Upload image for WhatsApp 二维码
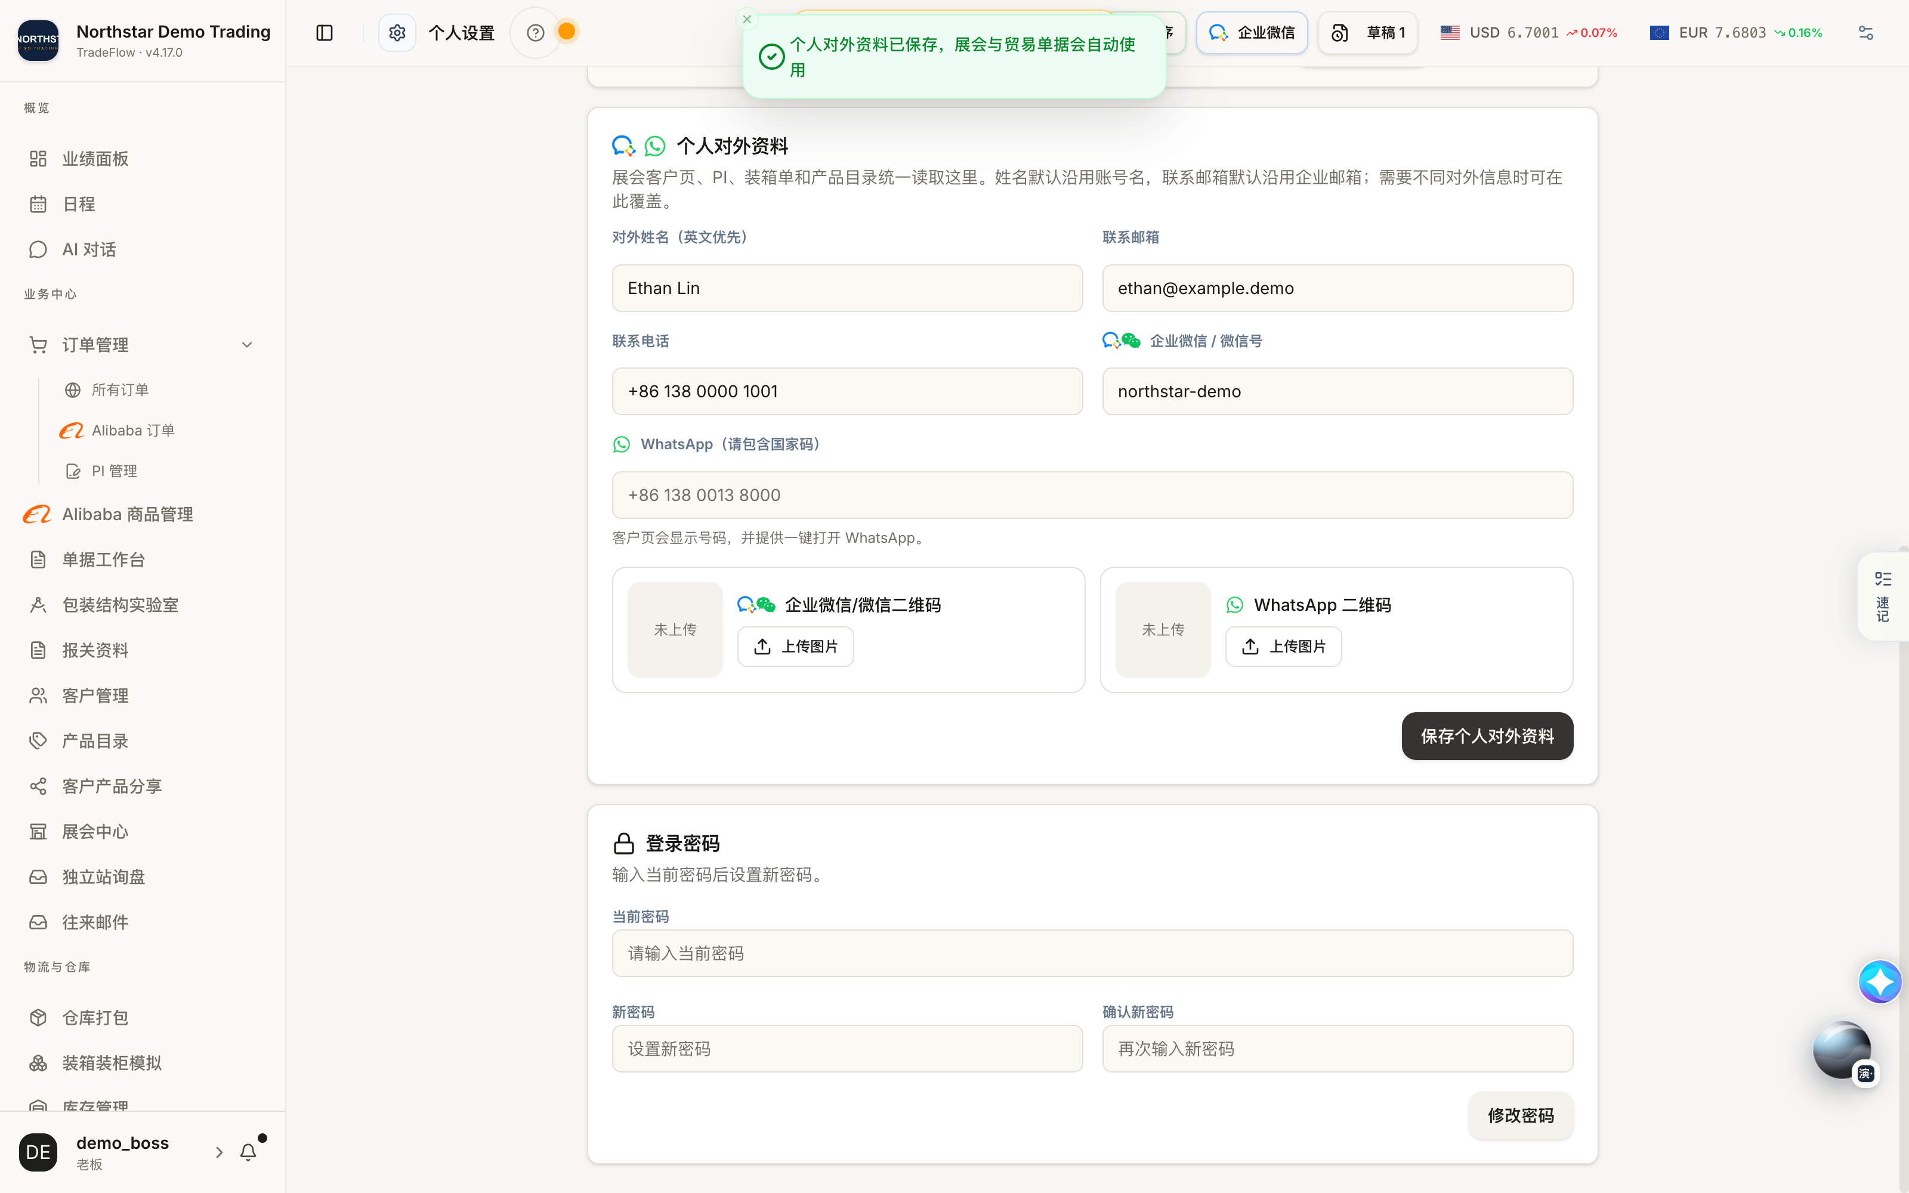This screenshot has width=1909, height=1193. [1283, 646]
